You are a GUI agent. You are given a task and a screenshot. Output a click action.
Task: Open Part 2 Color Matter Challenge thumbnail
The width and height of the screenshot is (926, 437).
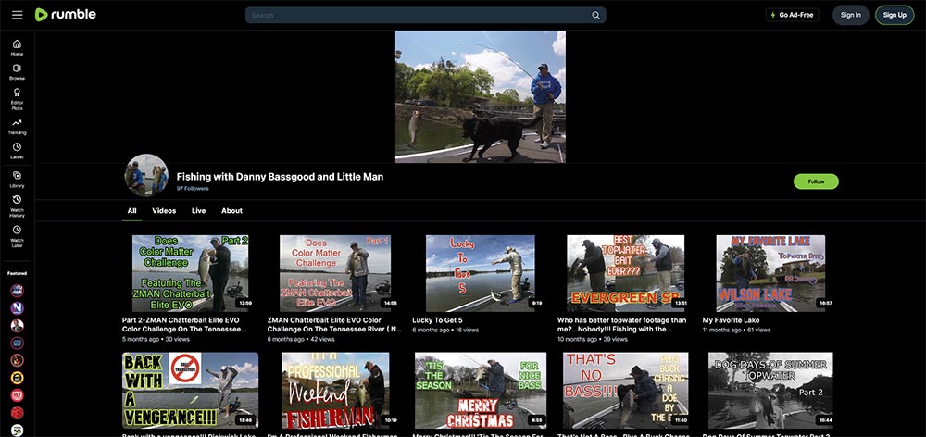(x=190, y=273)
